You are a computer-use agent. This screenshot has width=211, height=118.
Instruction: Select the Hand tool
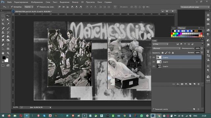coord(3,53)
